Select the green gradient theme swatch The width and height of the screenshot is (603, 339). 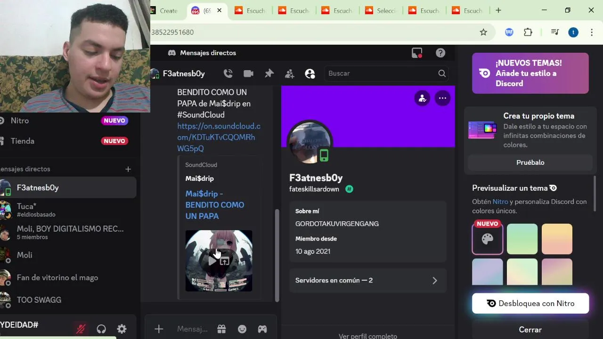click(522, 239)
